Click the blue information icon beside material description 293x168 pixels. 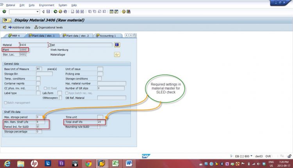click(x=117, y=45)
